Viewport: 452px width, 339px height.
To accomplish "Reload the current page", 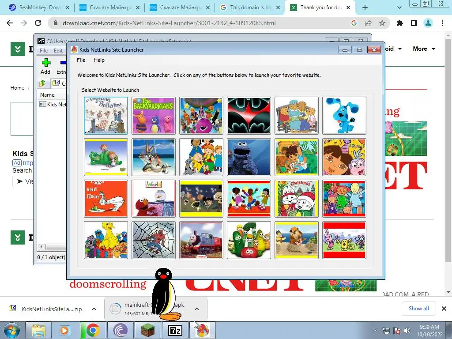I will tap(38, 23).
